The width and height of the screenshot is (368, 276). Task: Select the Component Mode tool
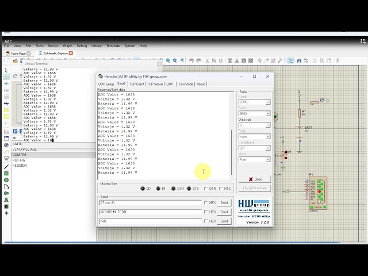(6, 77)
